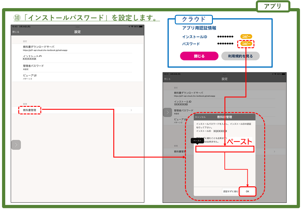Click the password input field in dialog
The height and width of the screenshot is (209, 302).
tap(225, 149)
